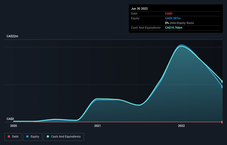Click the 0% Debt/Equity Ratio text
Viewport: 227px width, 145px height.
pos(179,23)
